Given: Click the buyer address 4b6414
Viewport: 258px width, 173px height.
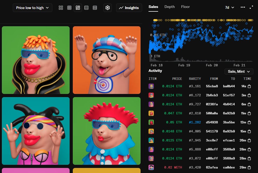Looking at the screenshot, I should pyautogui.click(x=229, y=104).
